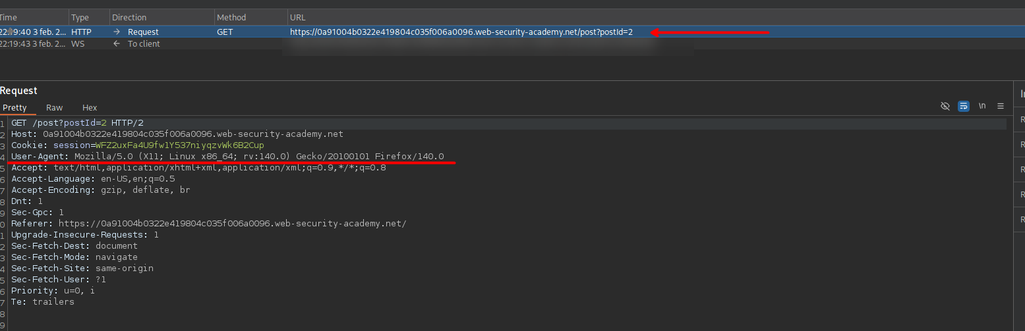Click the User-Agent header line
The width and height of the screenshot is (1025, 331).
click(227, 156)
